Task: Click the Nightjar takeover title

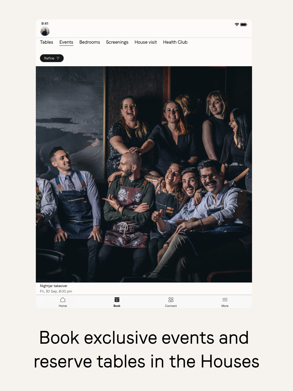Action: point(54,286)
